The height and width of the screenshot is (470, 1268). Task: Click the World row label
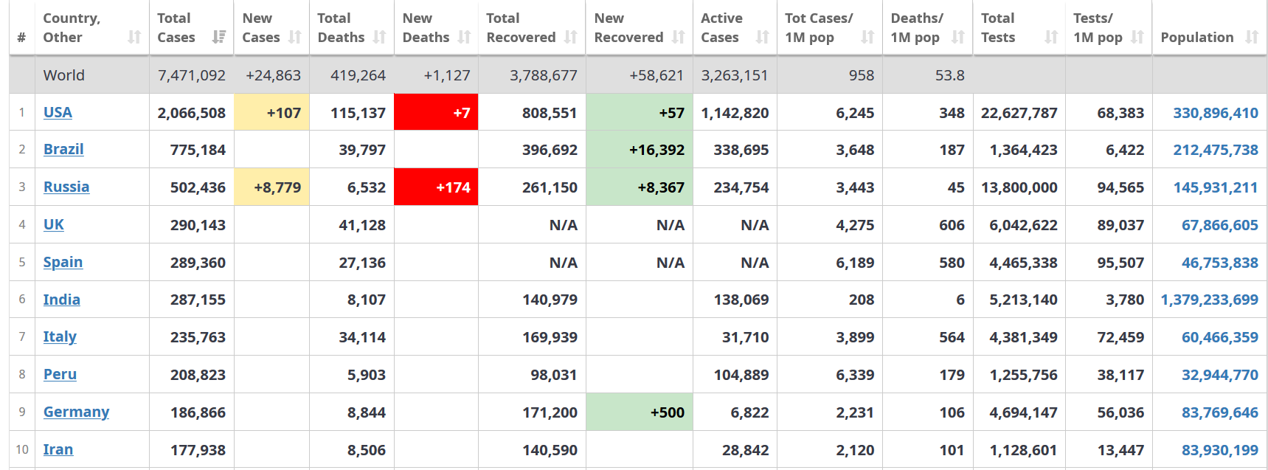(64, 75)
